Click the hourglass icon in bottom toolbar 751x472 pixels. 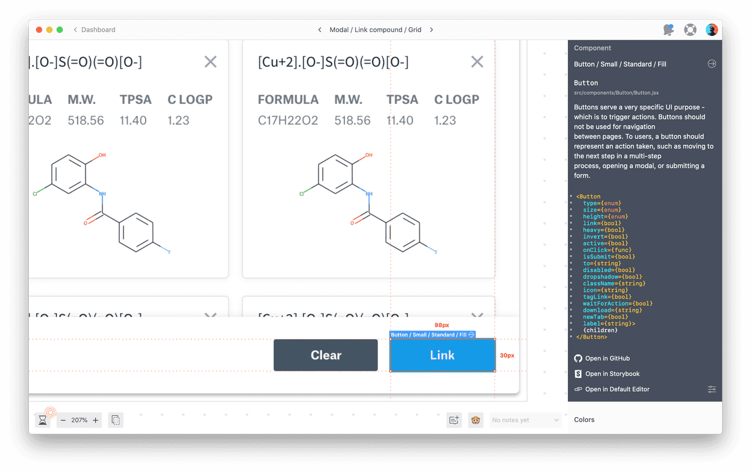click(43, 421)
